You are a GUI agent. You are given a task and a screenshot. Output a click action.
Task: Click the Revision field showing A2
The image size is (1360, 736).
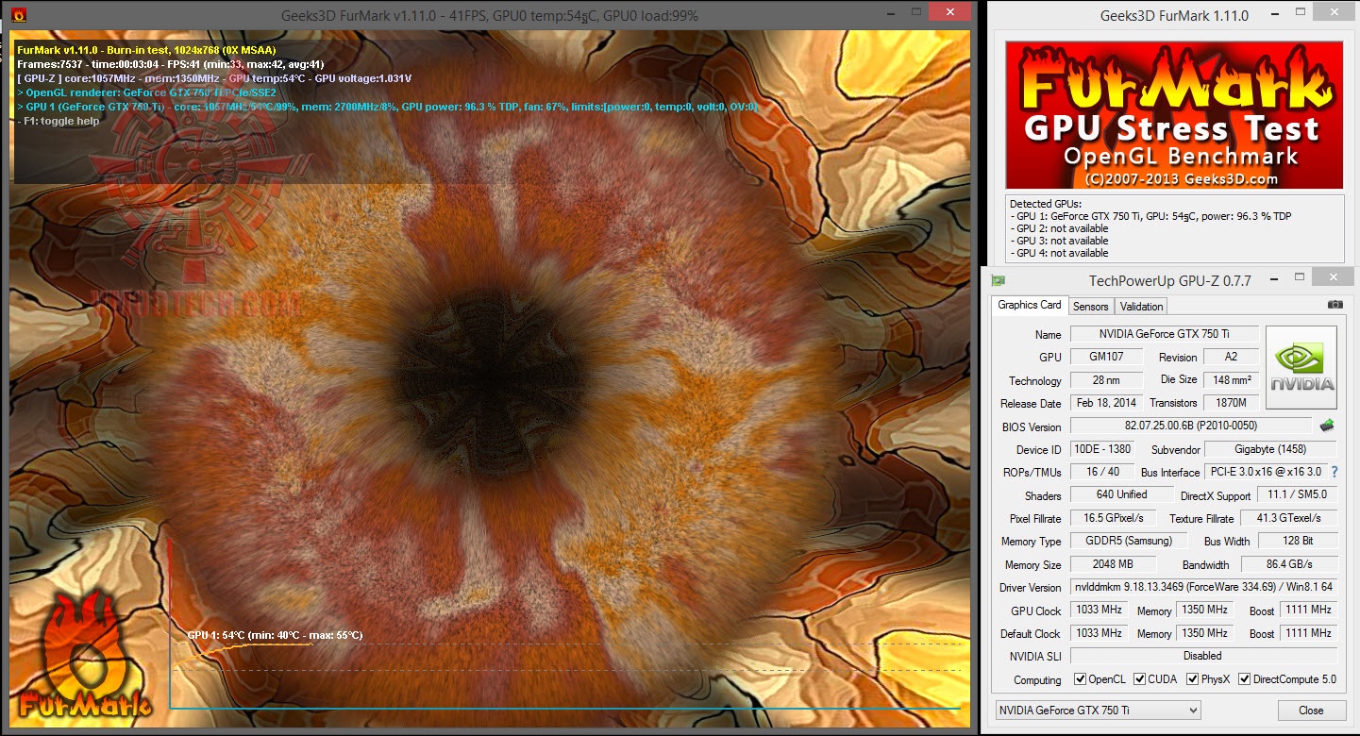coord(1231,357)
